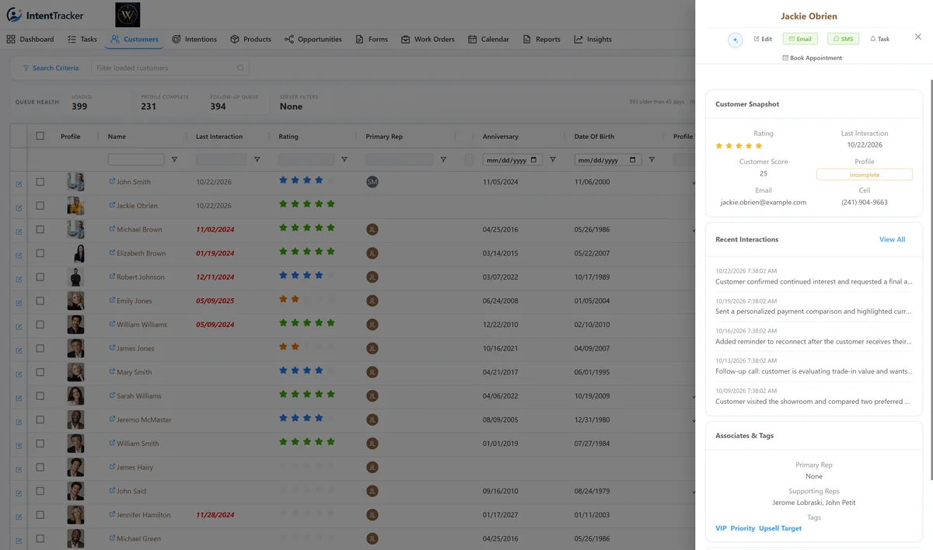Click the round plus button in Jackie Obrien panel
Viewport: 933px width, 550px height.
pyautogui.click(x=735, y=40)
